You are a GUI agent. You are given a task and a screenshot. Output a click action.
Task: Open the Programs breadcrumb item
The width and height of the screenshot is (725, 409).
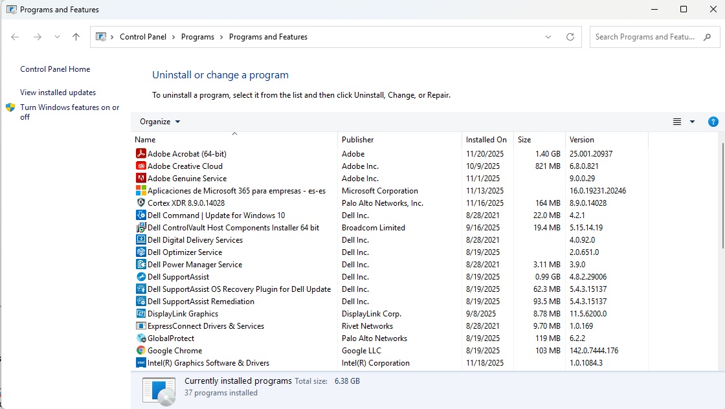pos(197,37)
